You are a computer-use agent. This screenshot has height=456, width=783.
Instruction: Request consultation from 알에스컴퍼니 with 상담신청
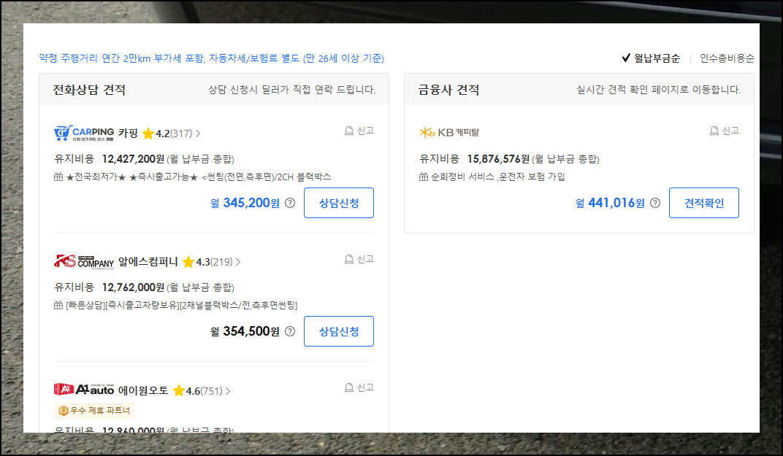click(x=339, y=331)
